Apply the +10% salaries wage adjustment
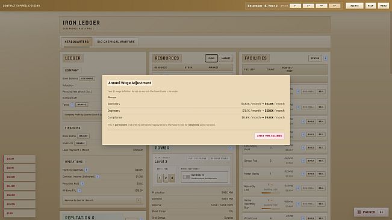392x220 pixels. (269, 136)
